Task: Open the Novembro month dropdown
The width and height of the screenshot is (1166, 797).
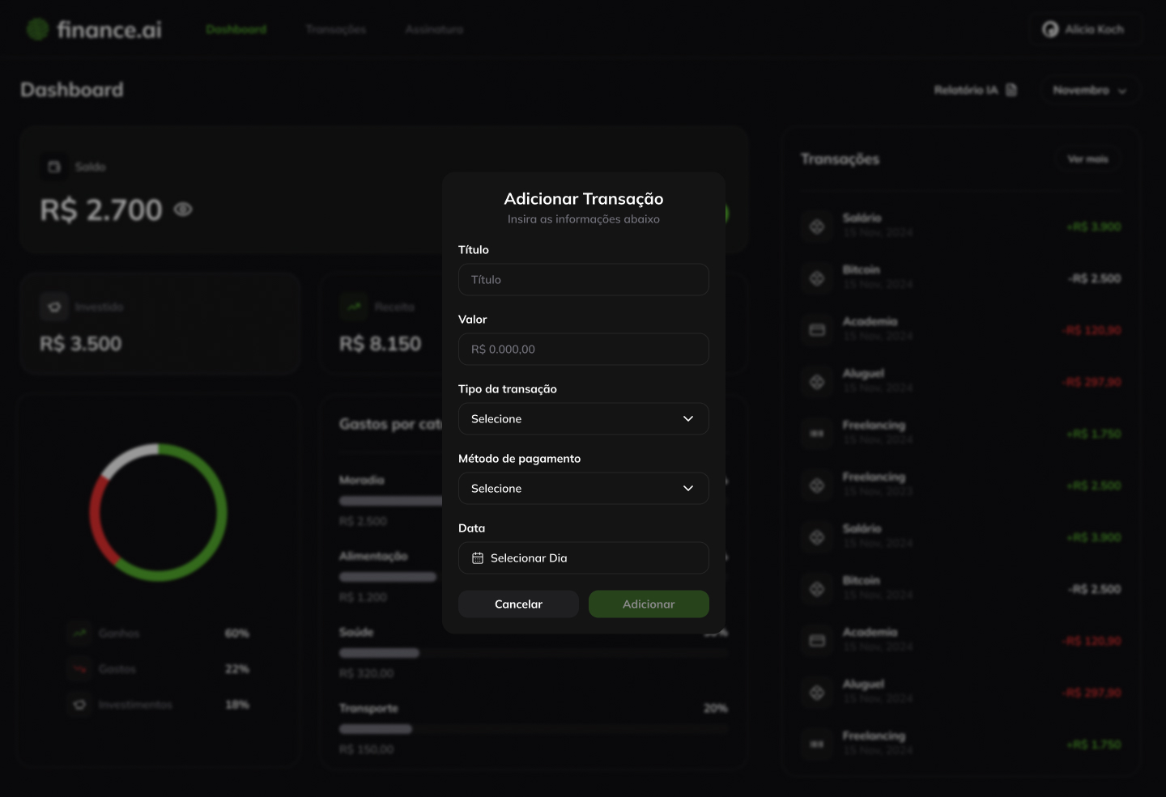Action: pos(1089,90)
